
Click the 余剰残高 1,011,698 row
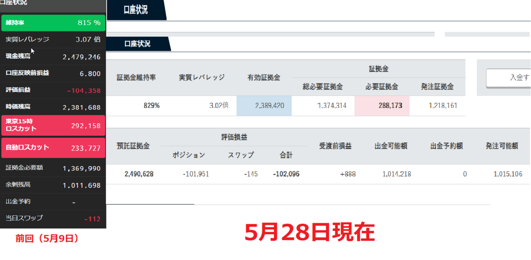[x=53, y=185]
